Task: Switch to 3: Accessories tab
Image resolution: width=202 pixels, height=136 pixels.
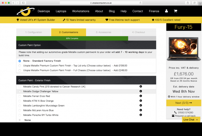Action: pyautogui.click(x=104, y=32)
